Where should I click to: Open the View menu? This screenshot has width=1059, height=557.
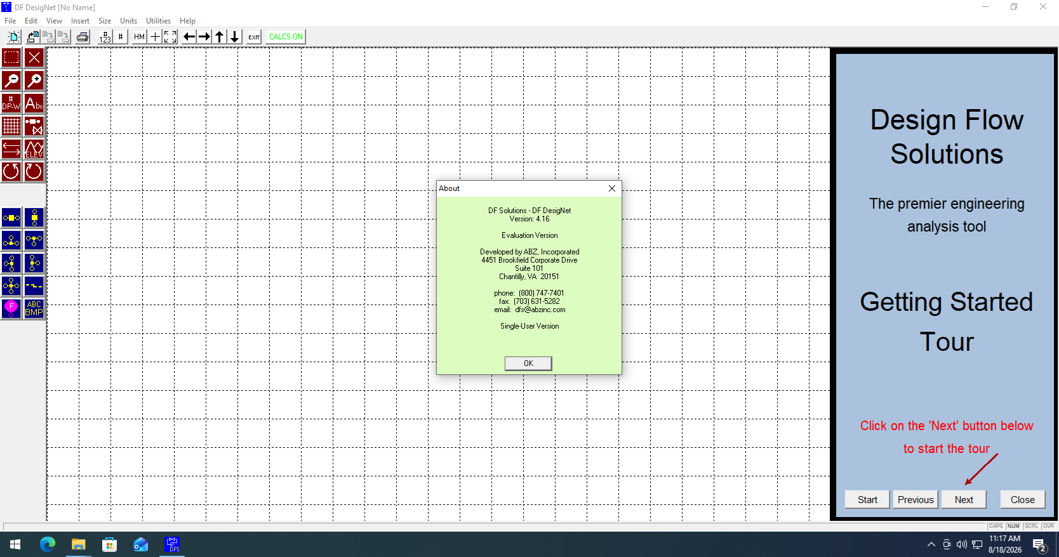(55, 21)
